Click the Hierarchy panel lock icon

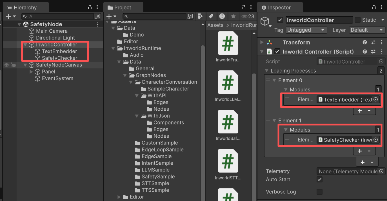click(90, 7)
